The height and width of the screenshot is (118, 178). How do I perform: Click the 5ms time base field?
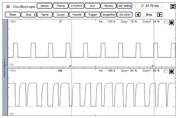click(149, 14)
